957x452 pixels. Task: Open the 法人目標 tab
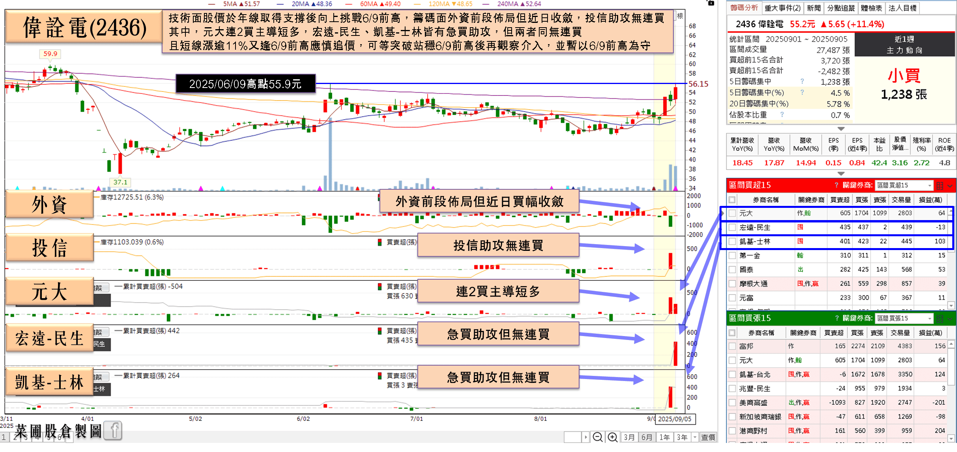coord(902,8)
